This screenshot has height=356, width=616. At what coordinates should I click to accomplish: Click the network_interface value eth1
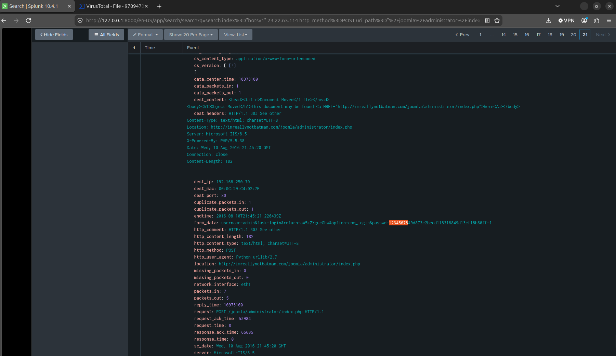tap(246, 284)
